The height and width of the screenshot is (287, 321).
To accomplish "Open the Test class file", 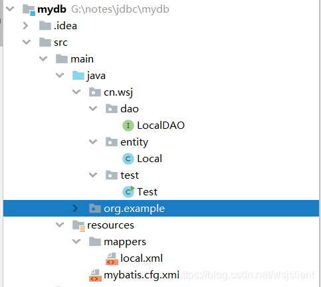I will (148, 192).
